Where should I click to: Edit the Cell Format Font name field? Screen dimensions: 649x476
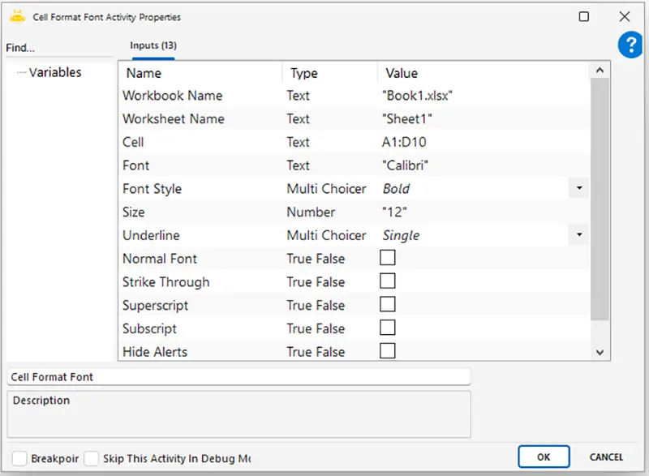click(239, 377)
